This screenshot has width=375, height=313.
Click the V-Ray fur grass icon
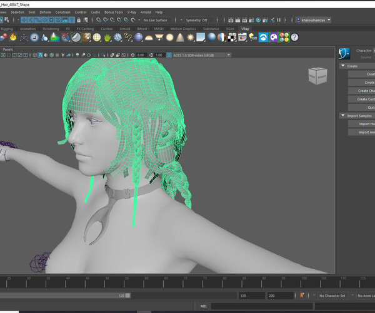(107, 38)
